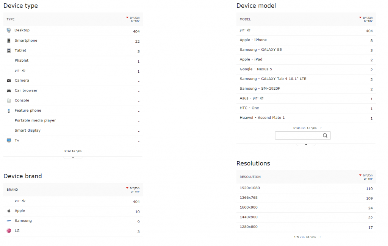This screenshot has height=246, width=388.
Task: Select the Tablet row label
Action: pos(20,50)
